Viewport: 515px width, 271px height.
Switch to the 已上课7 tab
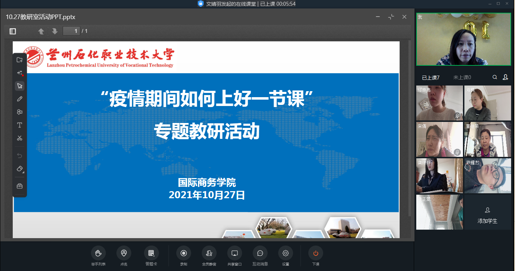(x=430, y=77)
